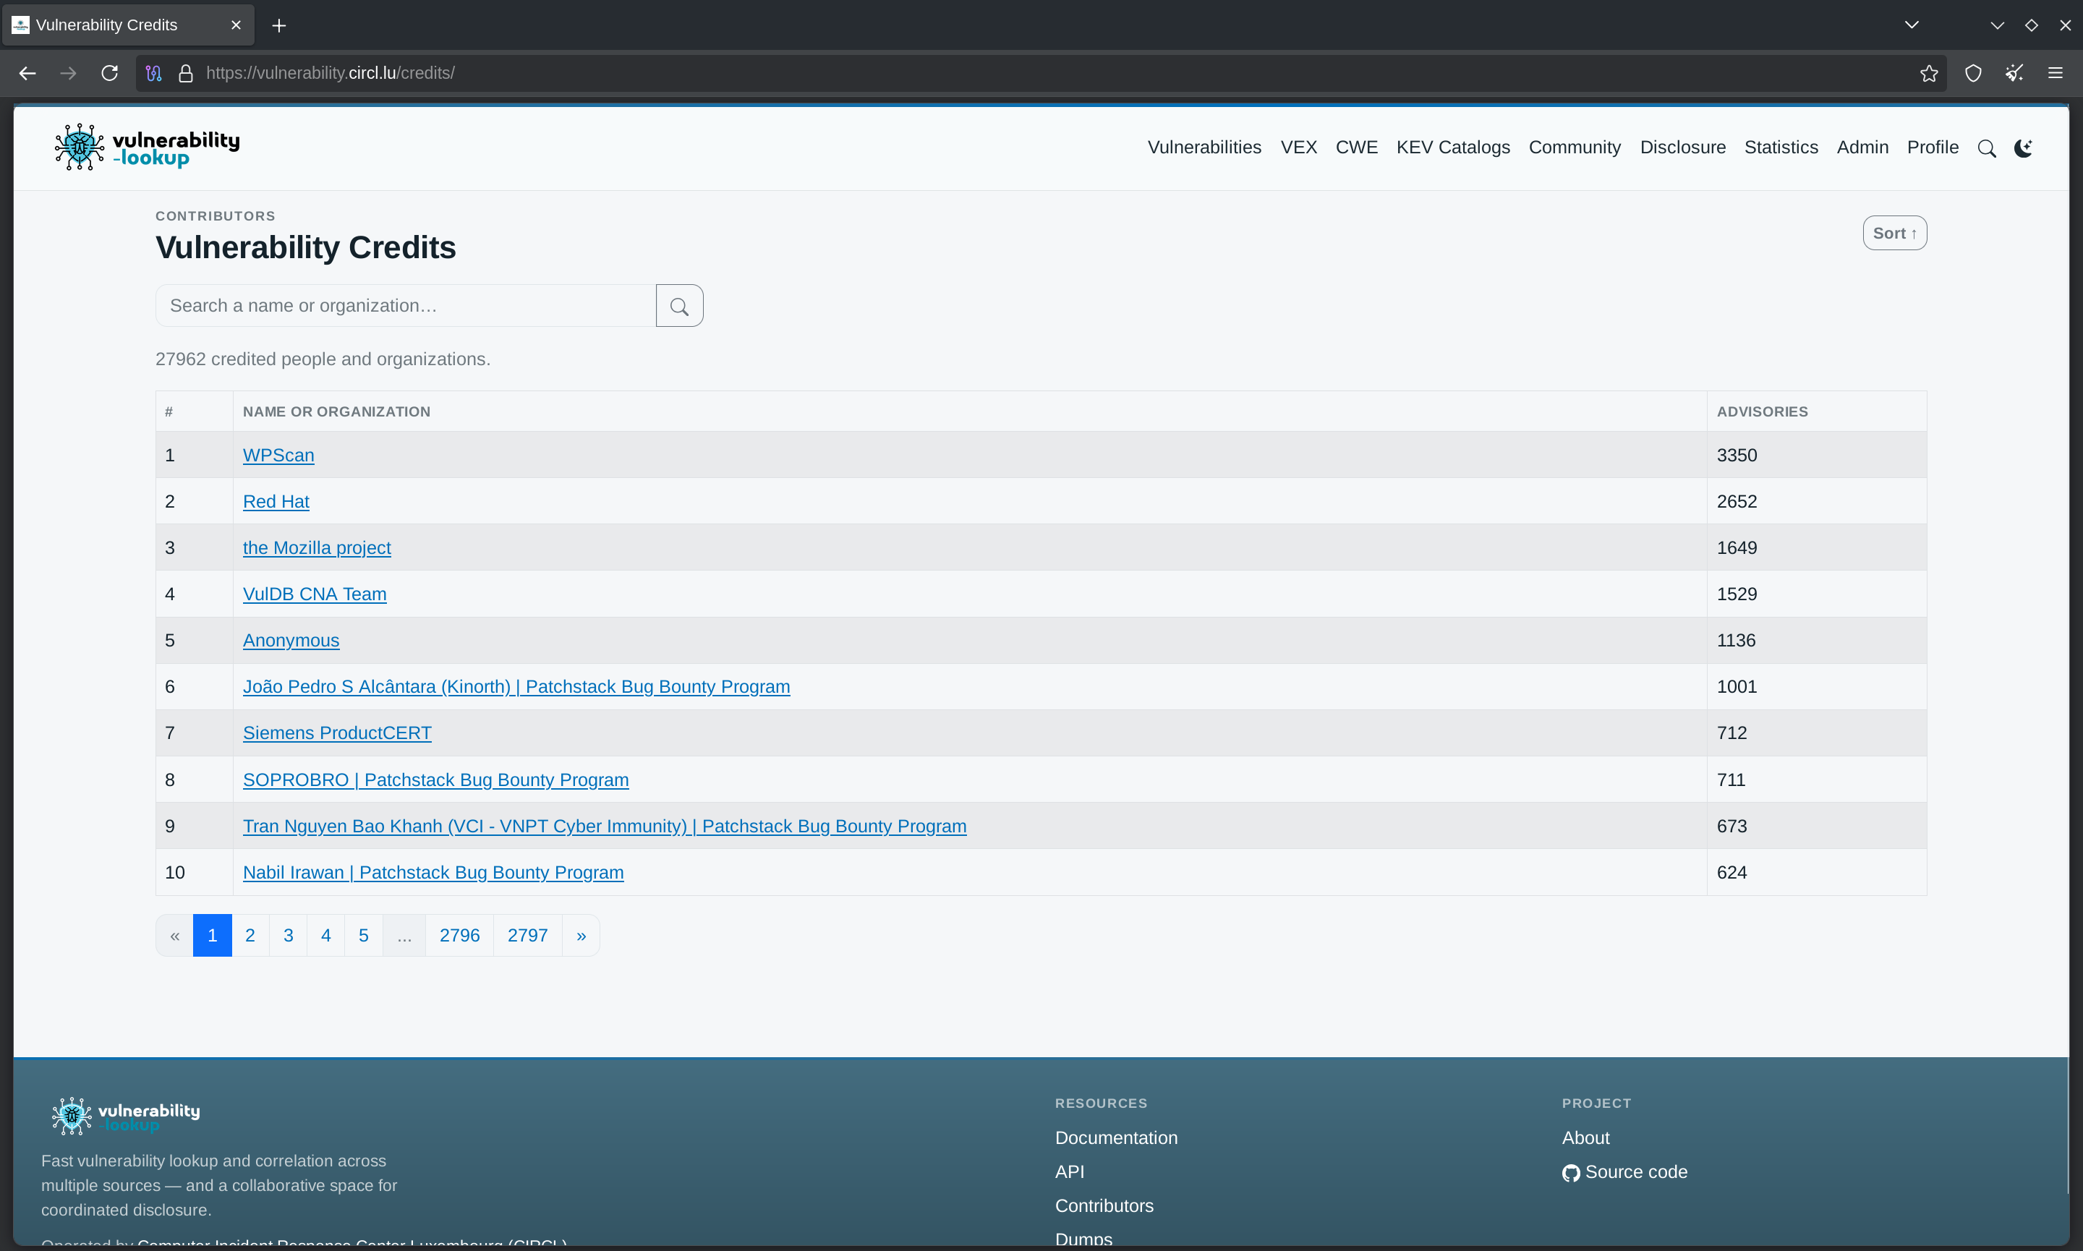Open the Admin nav menu
Viewport: 2083px width, 1251px height.
(x=1863, y=148)
